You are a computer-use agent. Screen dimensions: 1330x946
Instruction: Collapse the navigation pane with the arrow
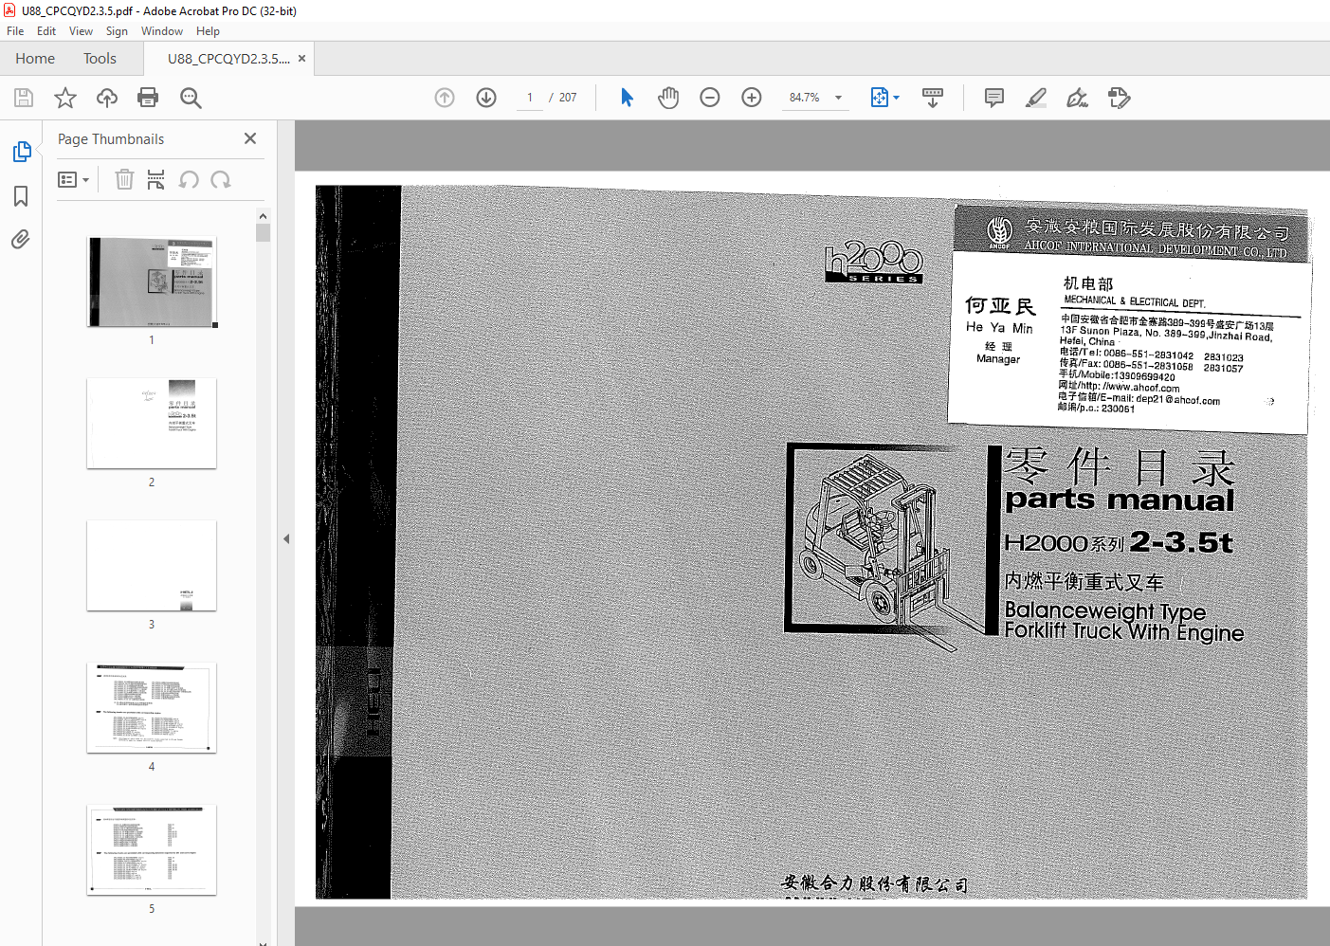pyautogui.click(x=285, y=538)
